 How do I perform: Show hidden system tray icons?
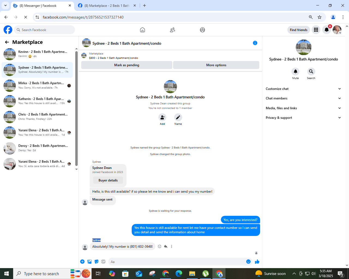[x=294, y=274]
